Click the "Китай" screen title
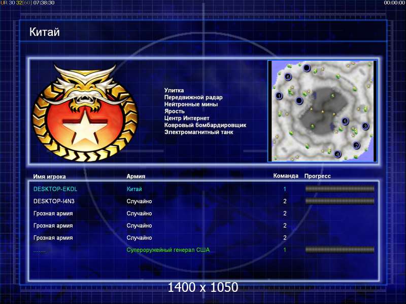This screenshot has width=406, height=304. click(x=45, y=32)
